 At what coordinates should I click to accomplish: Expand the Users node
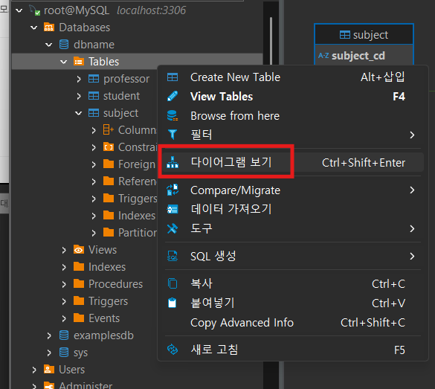34,370
